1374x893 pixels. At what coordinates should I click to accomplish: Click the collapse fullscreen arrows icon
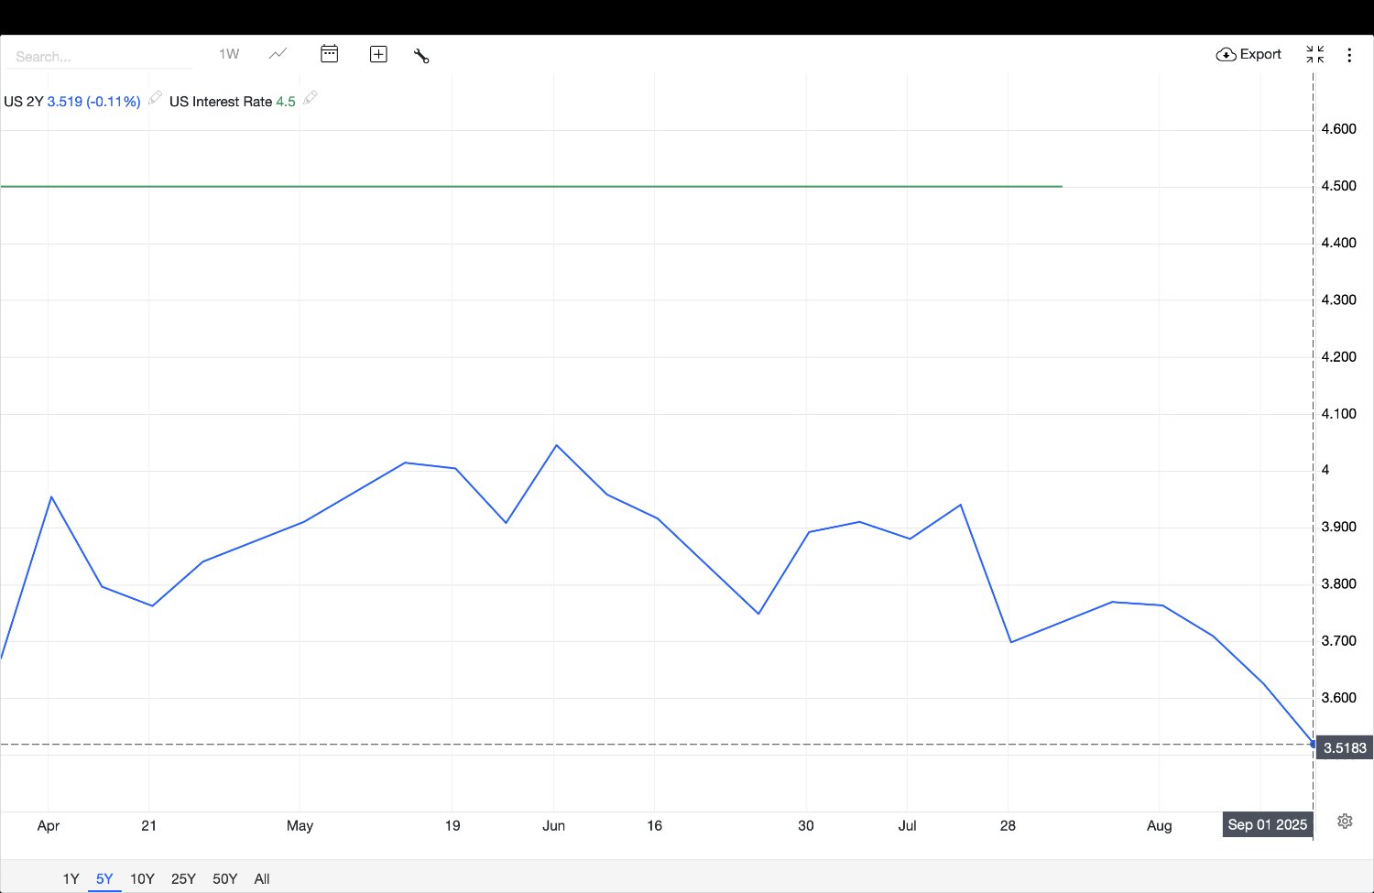point(1314,54)
